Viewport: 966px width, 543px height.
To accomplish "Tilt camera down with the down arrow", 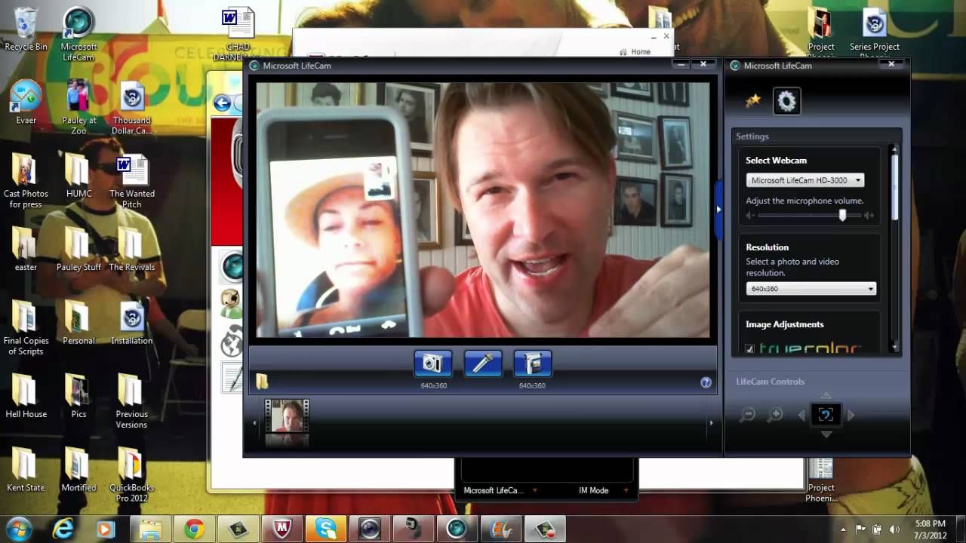I will [x=826, y=434].
